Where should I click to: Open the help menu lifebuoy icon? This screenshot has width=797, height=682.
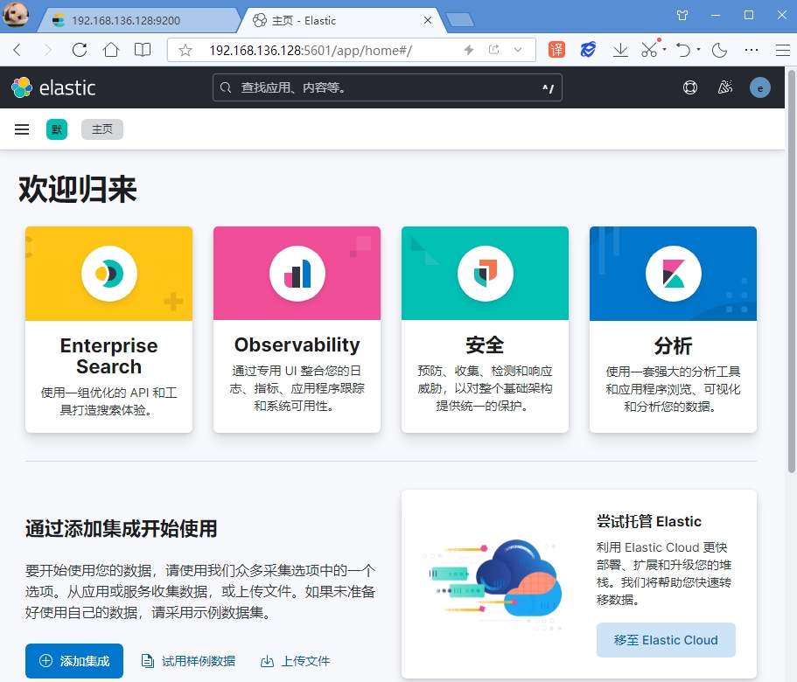point(690,87)
